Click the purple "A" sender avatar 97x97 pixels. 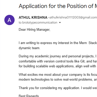9,20
